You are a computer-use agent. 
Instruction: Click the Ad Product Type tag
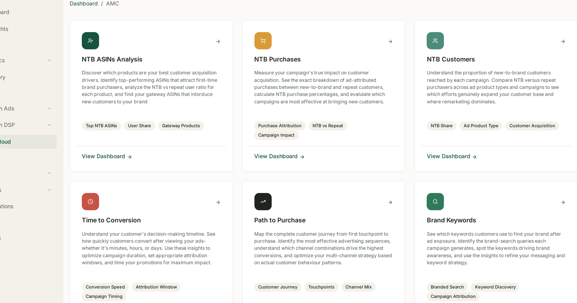click(481, 126)
